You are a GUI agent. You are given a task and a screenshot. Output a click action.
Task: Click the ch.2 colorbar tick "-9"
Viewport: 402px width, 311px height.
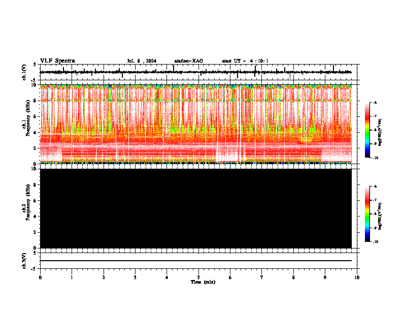[375, 228]
